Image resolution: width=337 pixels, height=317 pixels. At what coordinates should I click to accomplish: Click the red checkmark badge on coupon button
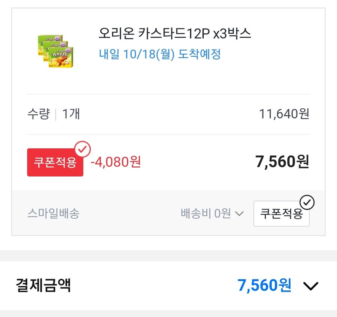(x=82, y=149)
